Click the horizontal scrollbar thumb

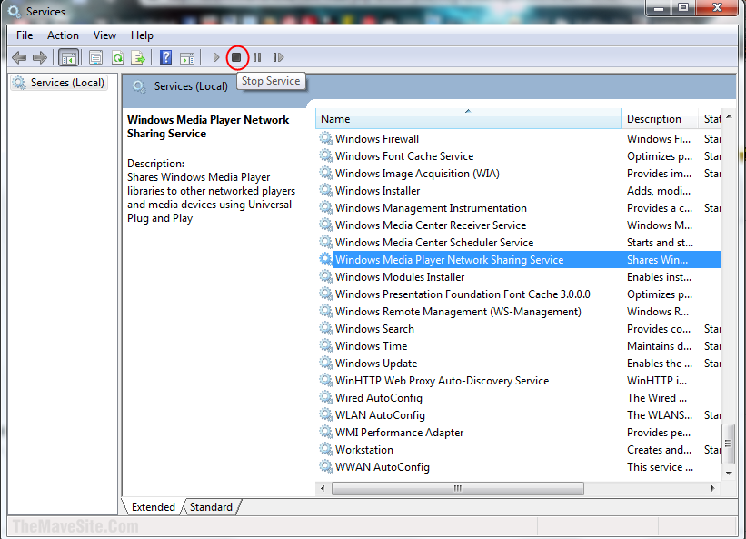[x=458, y=488]
